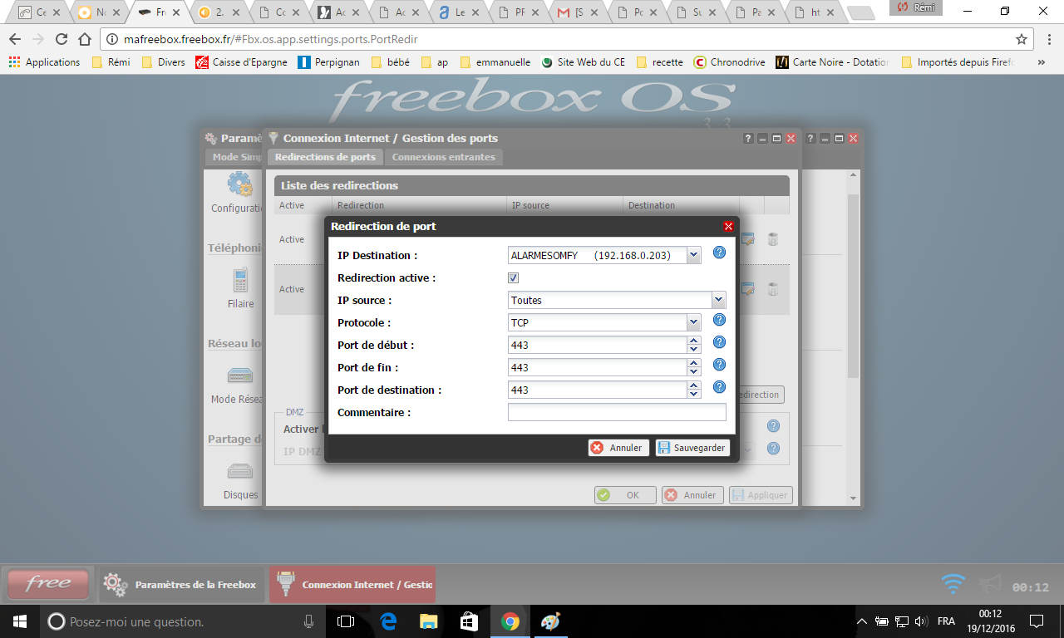Reload the Freebox OS page
The image size is (1064, 638).
[61, 39]
